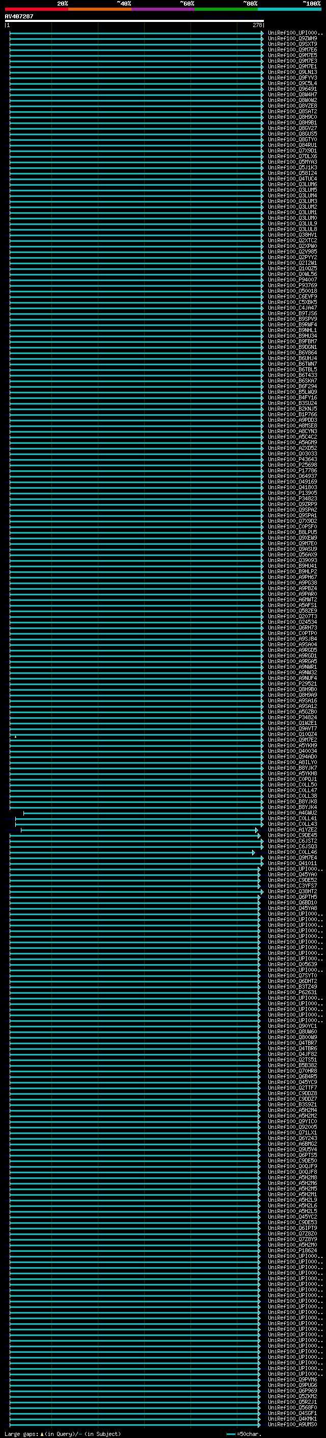This screenshot has width=326, height=1438.
Task: Select hit UniRef100_A1YZE2
Action: [292, 829]
